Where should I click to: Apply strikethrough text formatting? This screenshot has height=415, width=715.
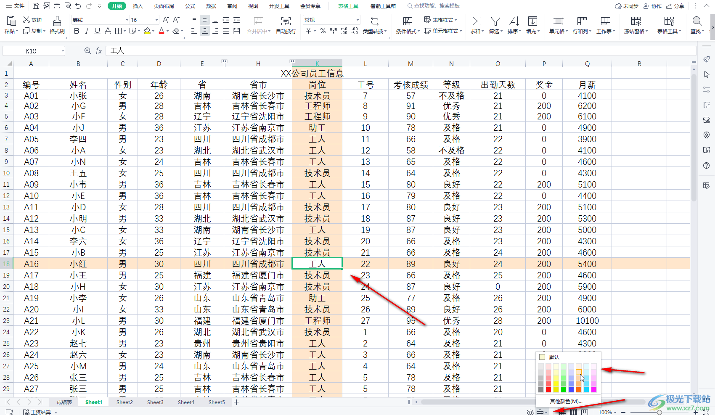108,31
